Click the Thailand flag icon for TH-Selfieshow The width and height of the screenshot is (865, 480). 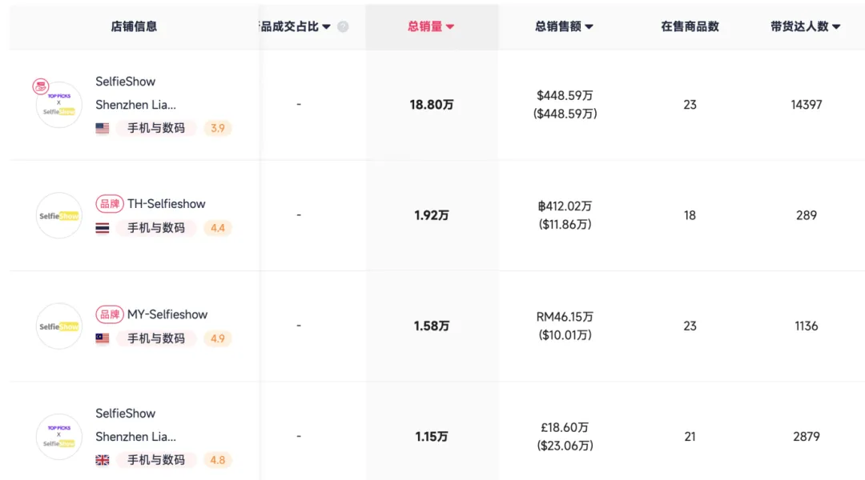tap(102, 228)
